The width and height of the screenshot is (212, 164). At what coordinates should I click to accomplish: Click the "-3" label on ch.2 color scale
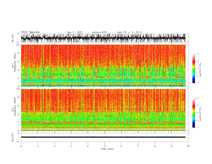pyautogui.click(x=198, y=98)
